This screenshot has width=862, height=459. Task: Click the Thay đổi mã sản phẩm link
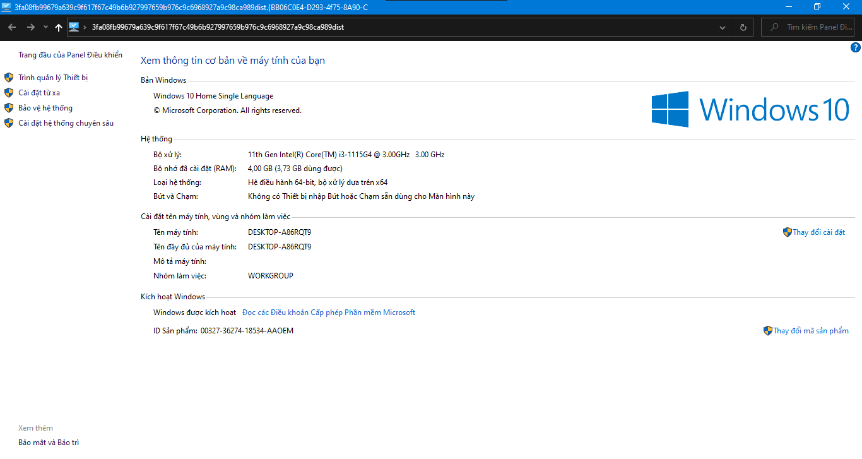click(811, 331)
